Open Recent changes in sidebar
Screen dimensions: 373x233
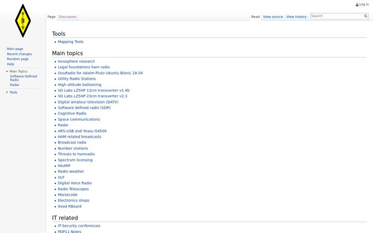click(19, 54)
